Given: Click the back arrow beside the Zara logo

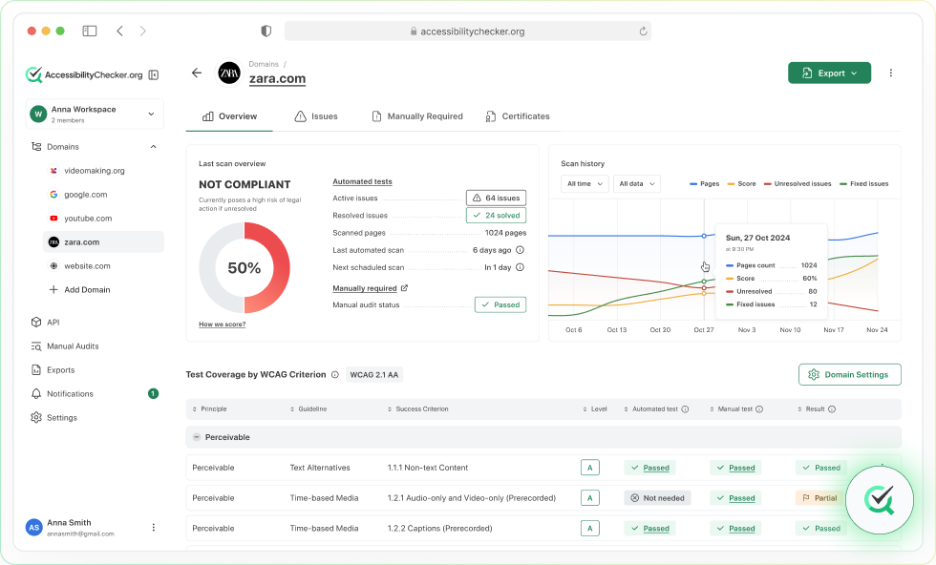Looking at the screenshot, I should pyautogui.click(x=197, y=73).
